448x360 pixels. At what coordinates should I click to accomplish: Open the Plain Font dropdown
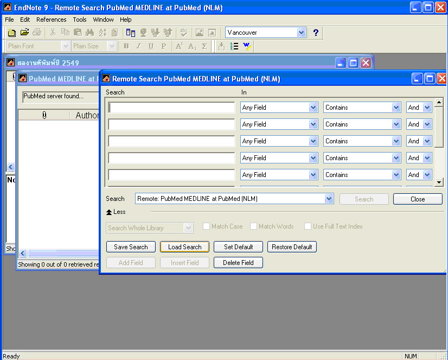point(66,46)
